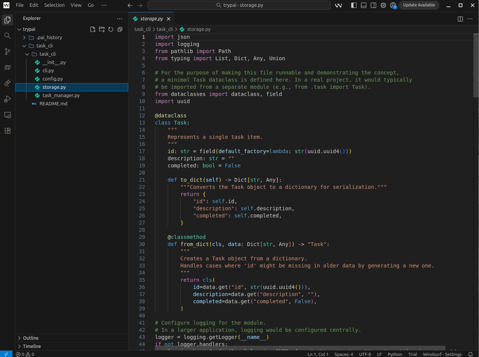The image size is (479, 357).
Task: Click the New File icon in Explorer
Action: pos(93,29)
